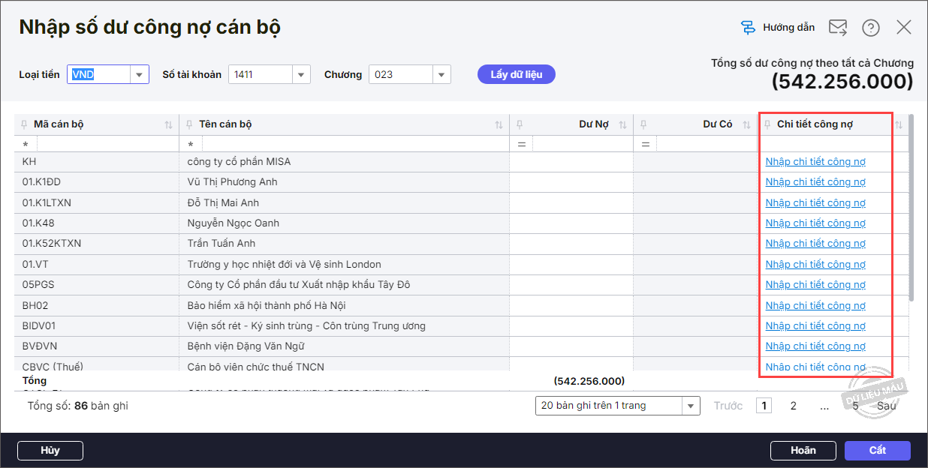Open Nhập chi tiết công nợ for 01.K1LTXN
The height and width of the screenshot is (468, 928).
tap(815, 202)
